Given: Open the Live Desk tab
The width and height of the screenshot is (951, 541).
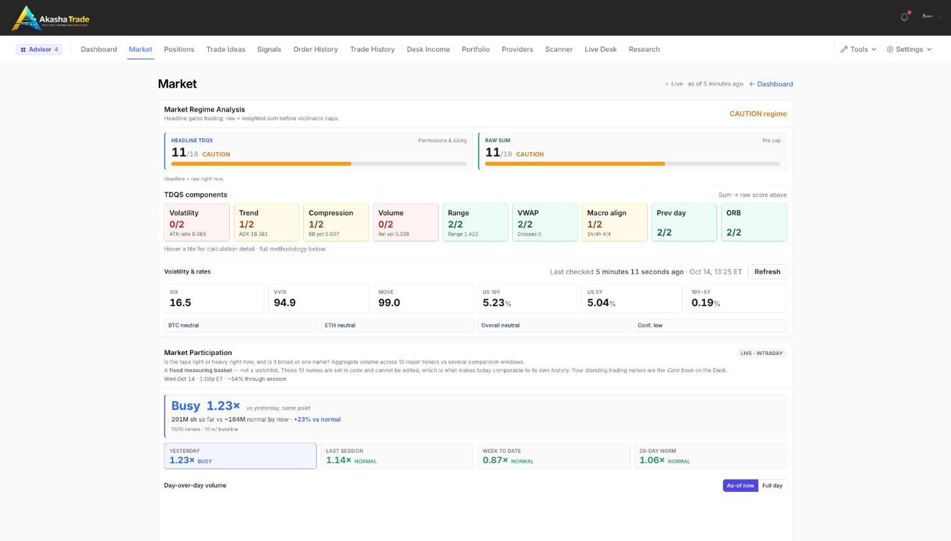Looking at the screenshot, I should click(600, 50).
